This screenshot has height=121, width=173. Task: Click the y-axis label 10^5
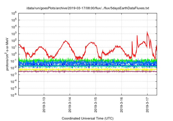(x=14, y=20)
